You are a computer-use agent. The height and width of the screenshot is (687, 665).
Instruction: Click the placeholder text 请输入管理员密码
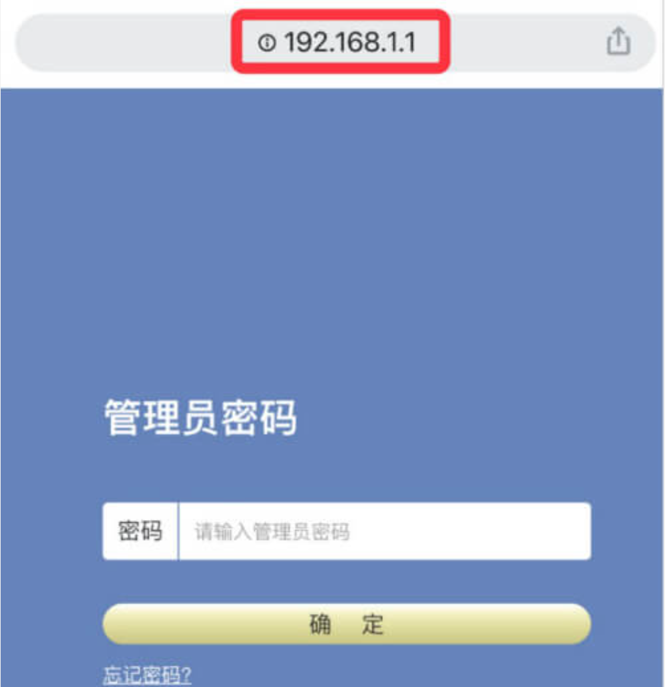point(272,531)
